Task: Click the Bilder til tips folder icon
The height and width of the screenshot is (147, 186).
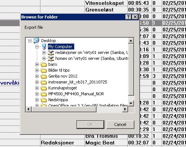Action: tap(44, 70)
